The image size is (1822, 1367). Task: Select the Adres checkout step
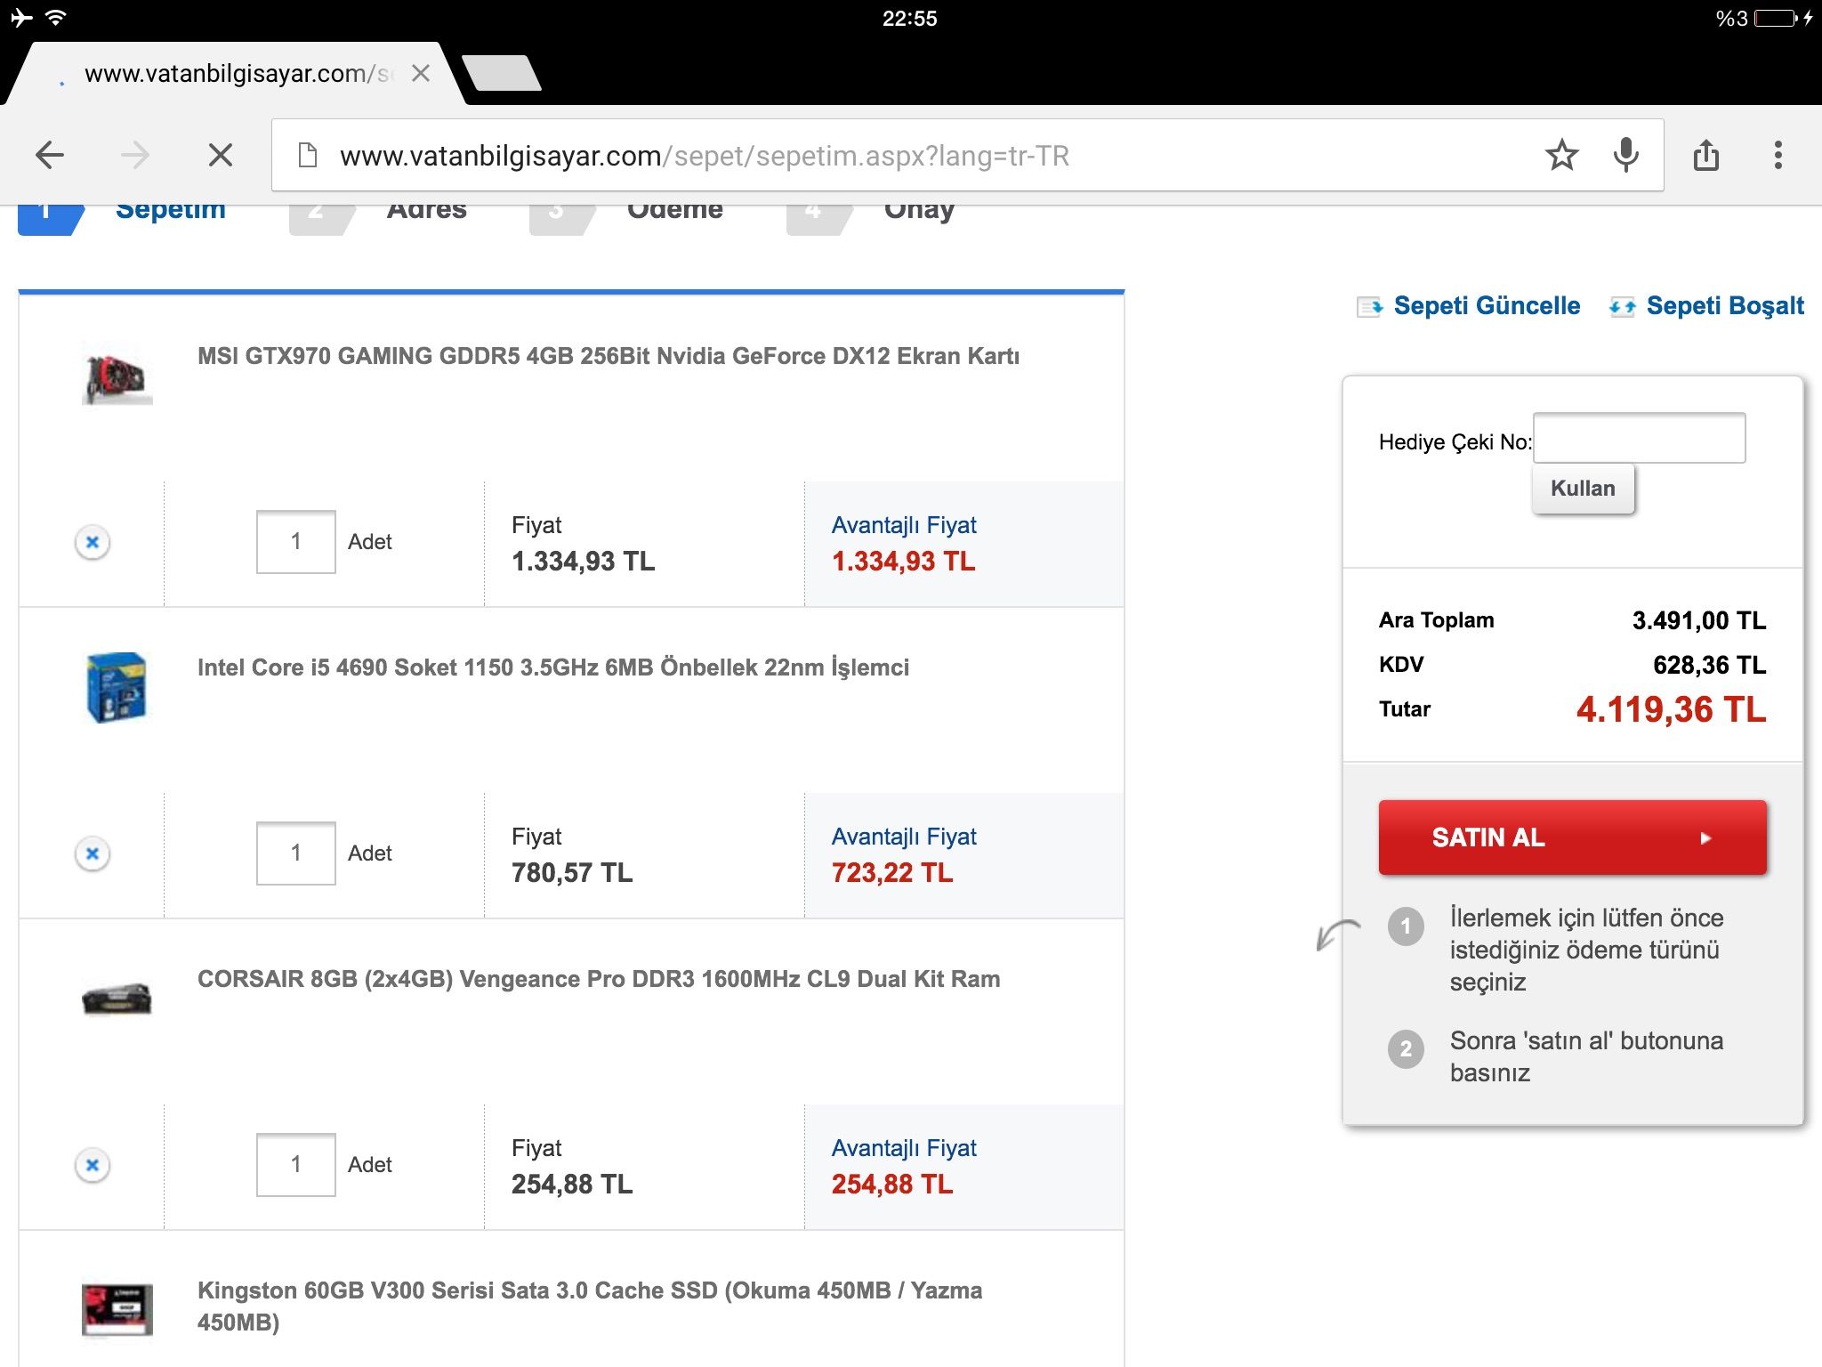click(x=426, y=212)
